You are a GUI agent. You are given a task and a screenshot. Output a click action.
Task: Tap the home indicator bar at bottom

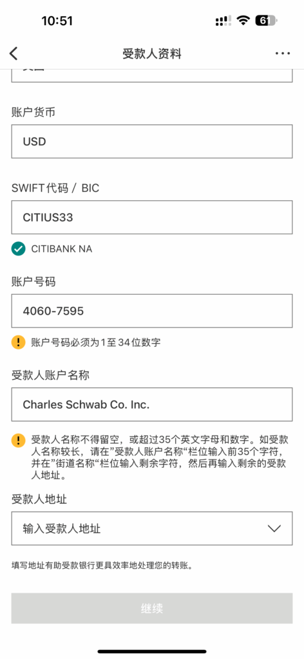point(152,651)
